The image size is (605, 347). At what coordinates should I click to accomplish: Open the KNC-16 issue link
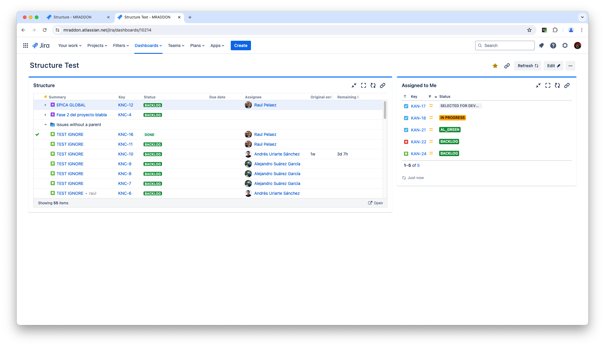[x=126, y=134]
